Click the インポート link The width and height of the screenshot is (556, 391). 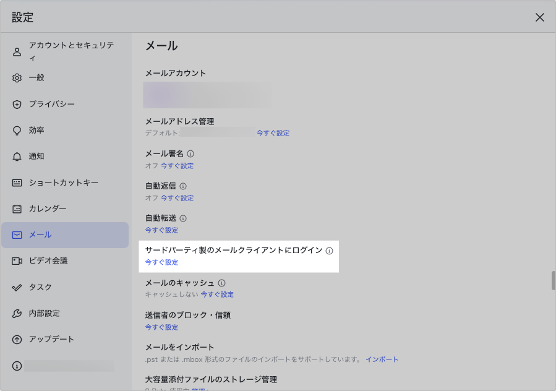(x=382, y=359)
